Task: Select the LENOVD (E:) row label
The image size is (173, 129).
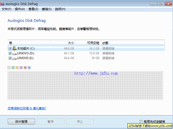Action: click(x=25, y=58)
